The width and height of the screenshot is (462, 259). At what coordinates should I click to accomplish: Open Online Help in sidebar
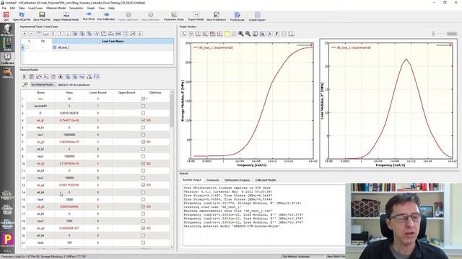(x=7, y=209)
